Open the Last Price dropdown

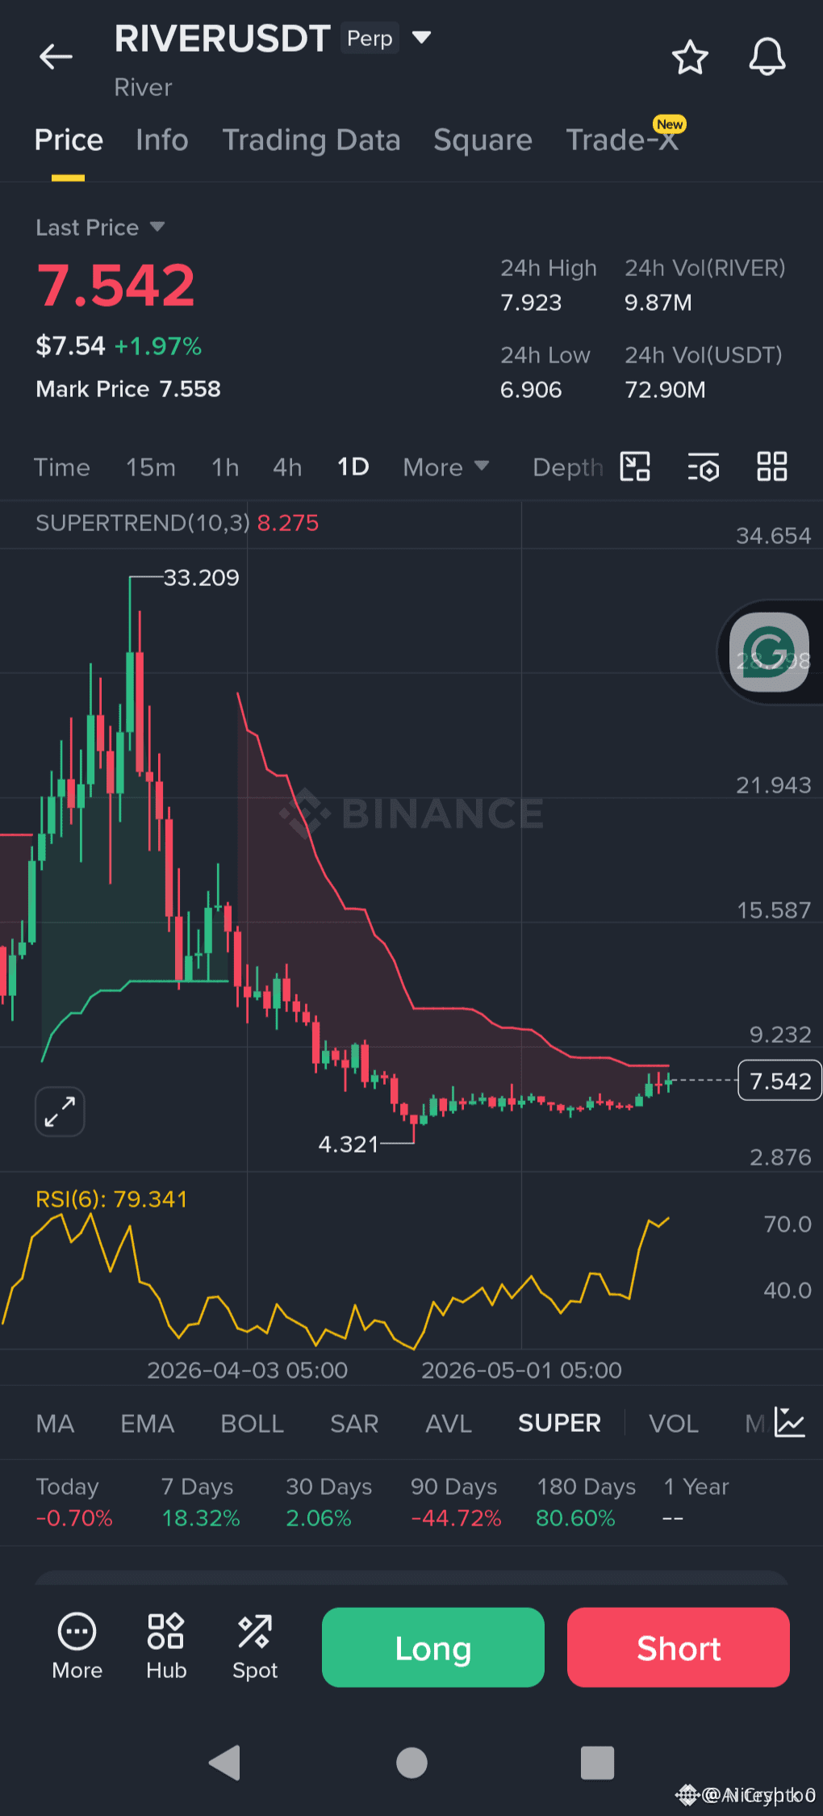click(100, 228)
